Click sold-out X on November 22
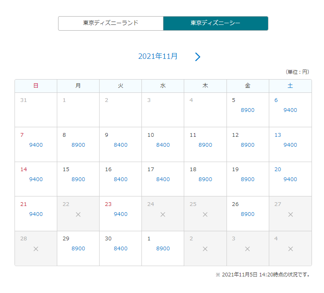324x293 pixels. [78, 215]
